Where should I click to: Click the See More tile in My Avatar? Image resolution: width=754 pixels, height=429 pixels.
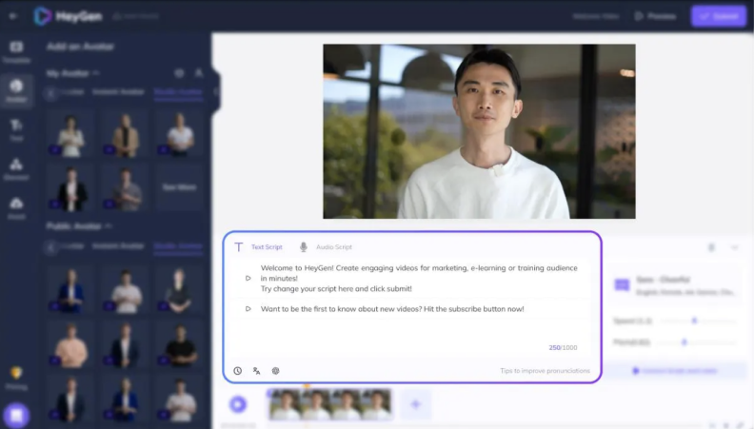point(179,187)
